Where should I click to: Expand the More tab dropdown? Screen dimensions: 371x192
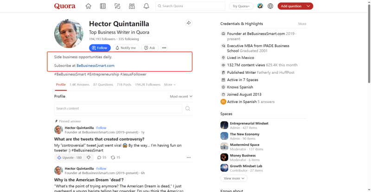(170, 84)
